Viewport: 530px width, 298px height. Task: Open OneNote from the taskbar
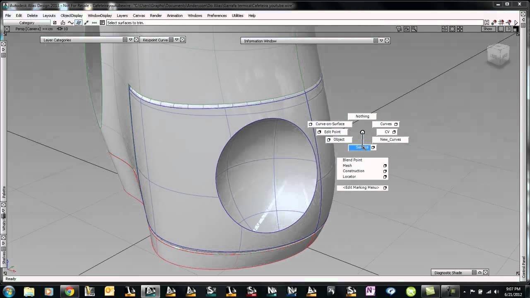coord(371,291)
